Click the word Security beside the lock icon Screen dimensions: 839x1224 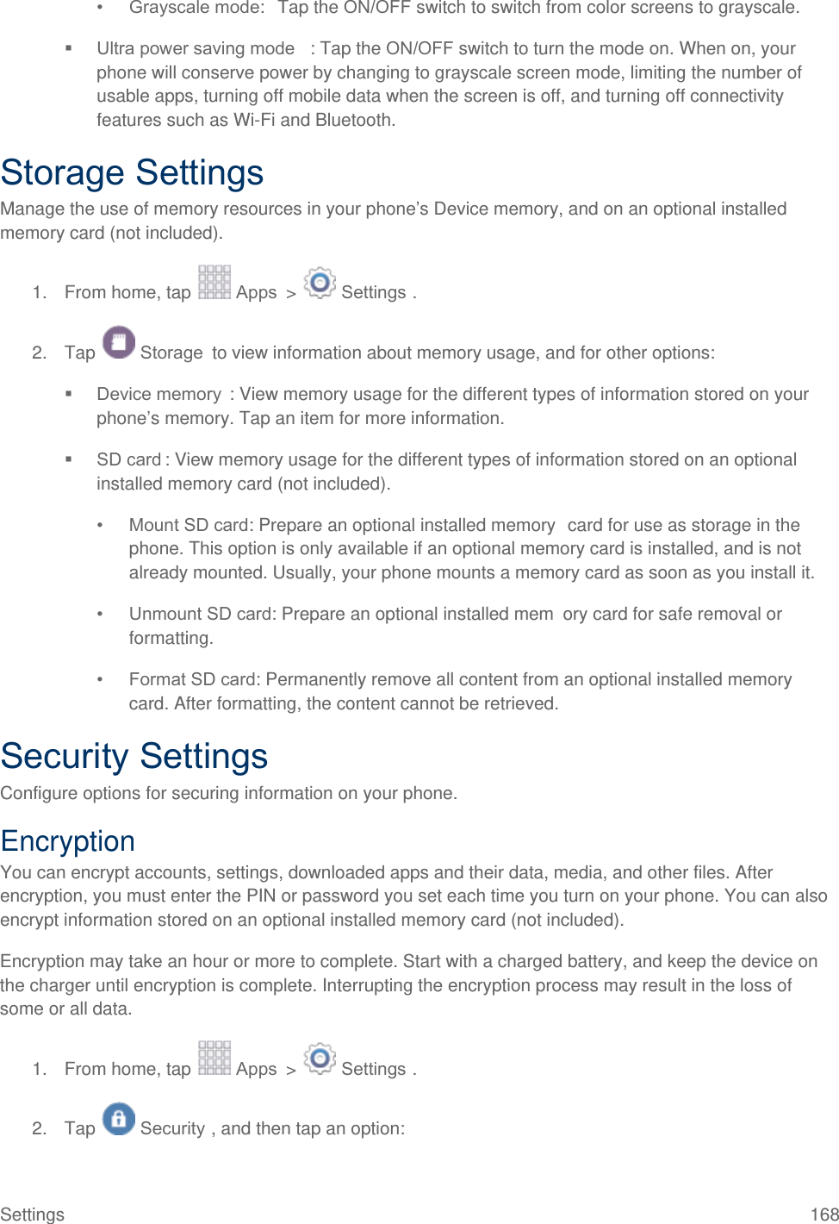point(172,1128)
